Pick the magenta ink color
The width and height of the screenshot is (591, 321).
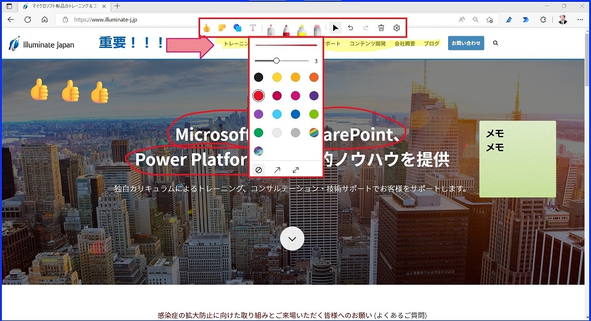[x=295, y=95]
